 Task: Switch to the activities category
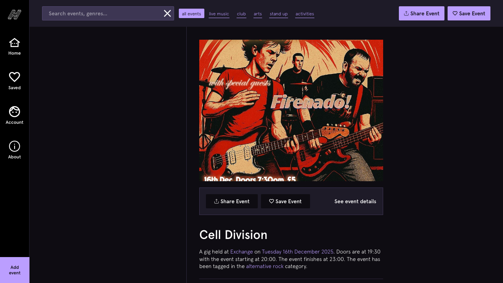[305, 14]
